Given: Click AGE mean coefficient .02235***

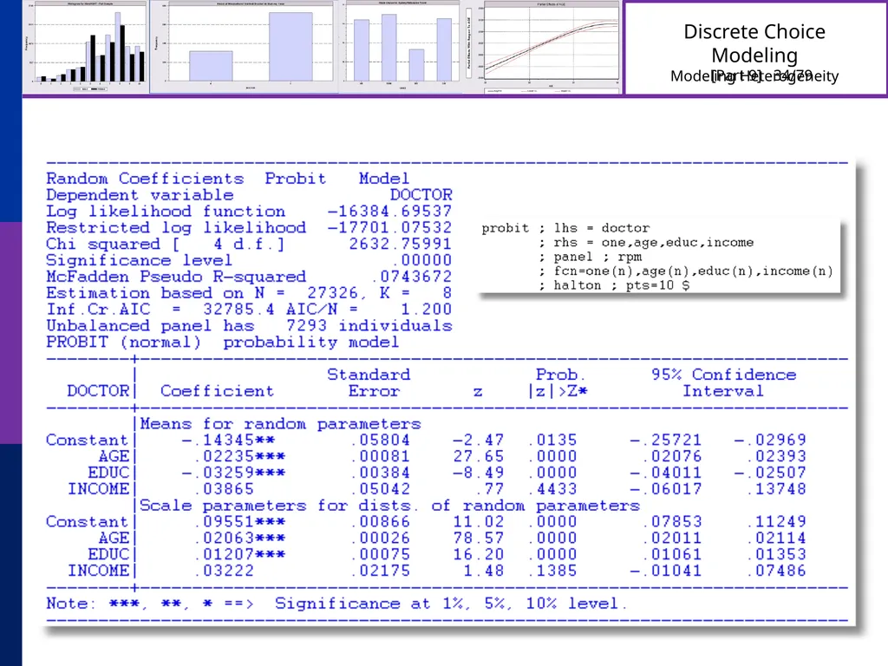Looking at the screenshot, I should point(239,456).
